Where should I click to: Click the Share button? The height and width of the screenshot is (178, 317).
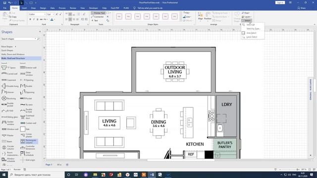click(x=302, y=8)
